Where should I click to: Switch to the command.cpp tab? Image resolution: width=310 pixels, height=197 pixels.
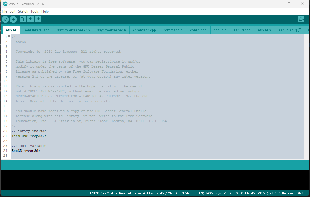coord(145,29)
